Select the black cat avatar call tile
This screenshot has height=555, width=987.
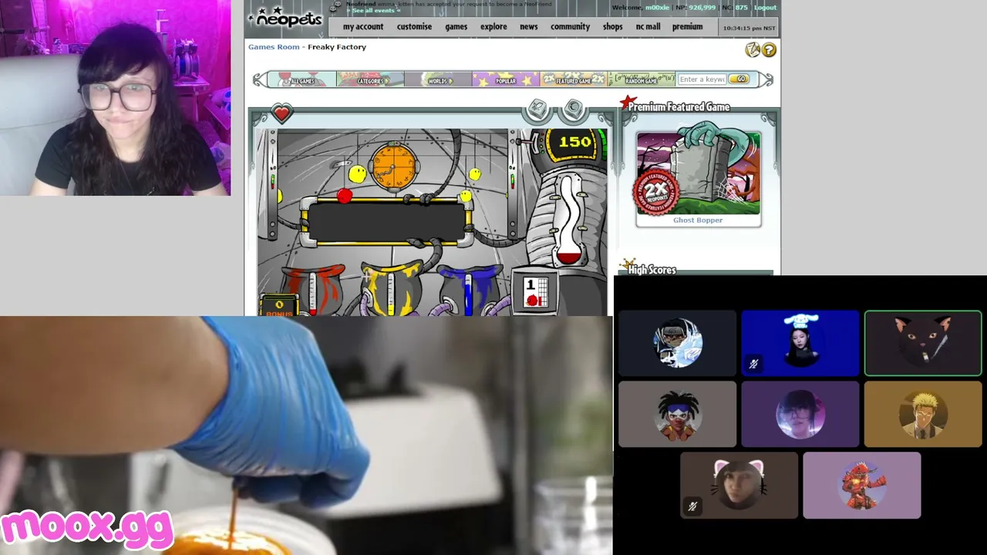coord(923,343)
